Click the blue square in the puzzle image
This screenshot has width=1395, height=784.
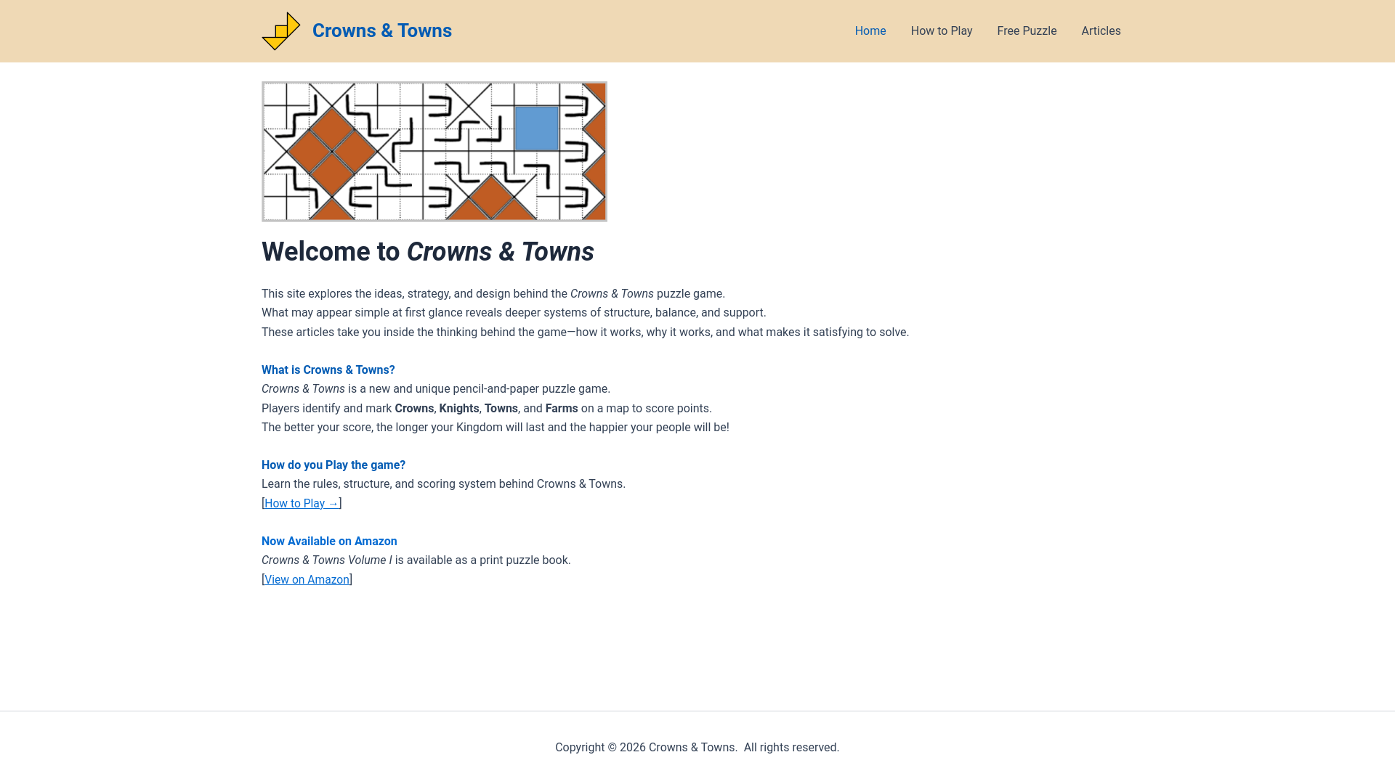click(x=537, y=128)
